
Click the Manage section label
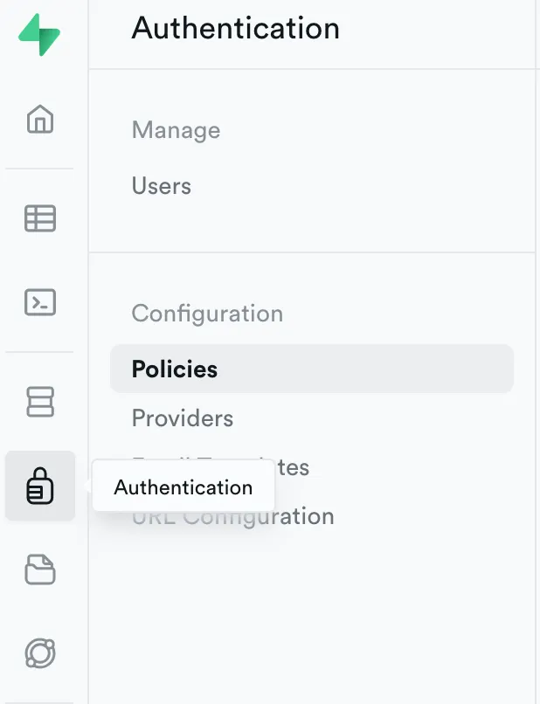(176, 131)
